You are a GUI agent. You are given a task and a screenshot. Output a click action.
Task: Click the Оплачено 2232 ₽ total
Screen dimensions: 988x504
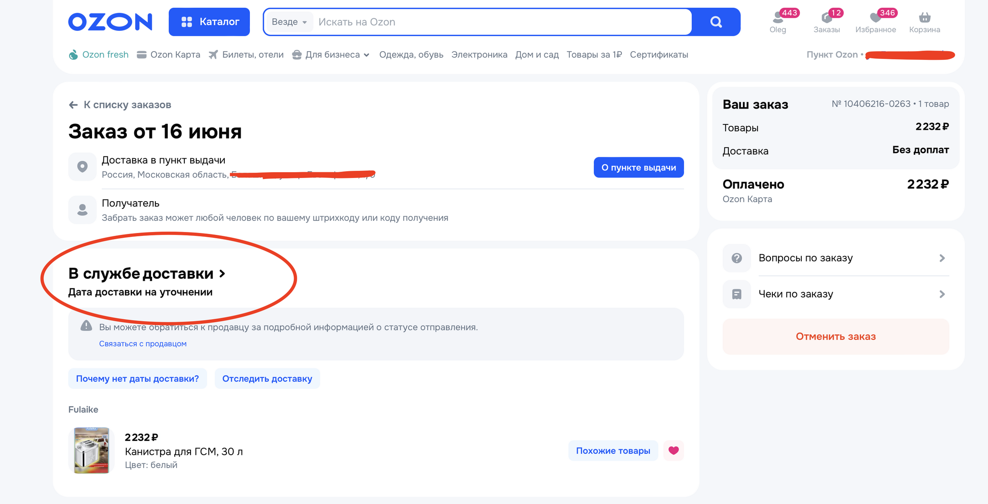836,184
